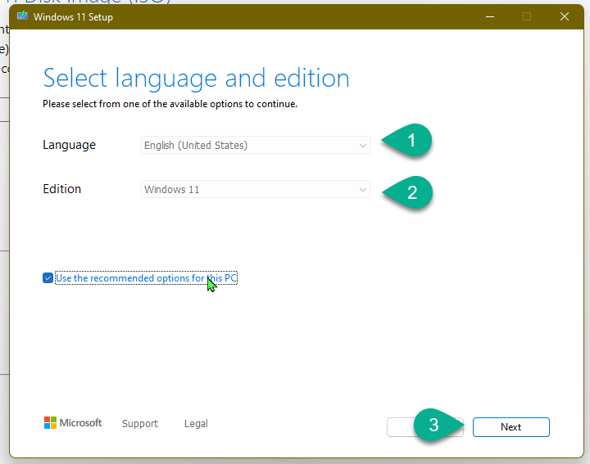Click the Next button
The height and width of the screenshot is (464, 590).
(x=511, y=427)
